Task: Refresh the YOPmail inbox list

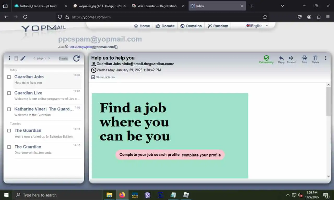Action: pyautogui.click(x=76, y=58)
